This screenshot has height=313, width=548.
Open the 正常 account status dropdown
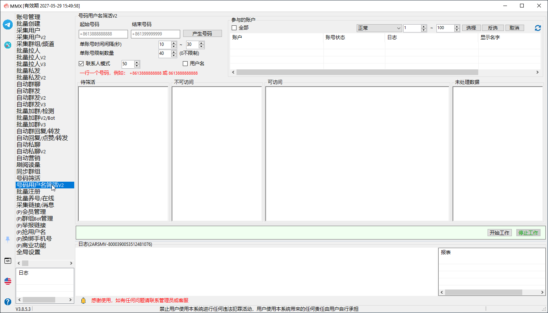coord(379,28)
